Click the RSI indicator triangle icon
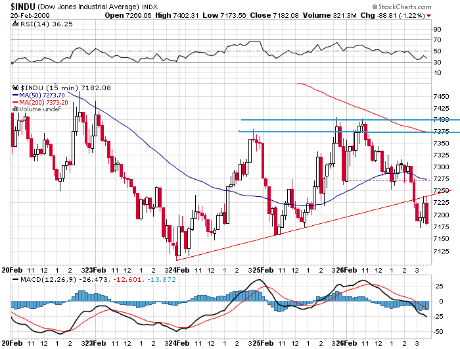Viewport: 460px width, 349px height. [15, 24]
